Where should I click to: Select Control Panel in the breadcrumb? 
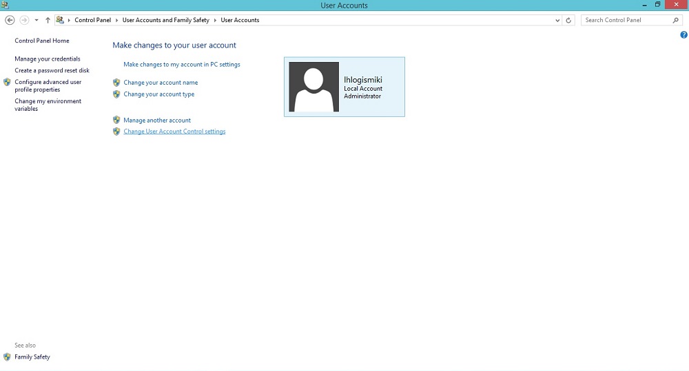(93, 20)
